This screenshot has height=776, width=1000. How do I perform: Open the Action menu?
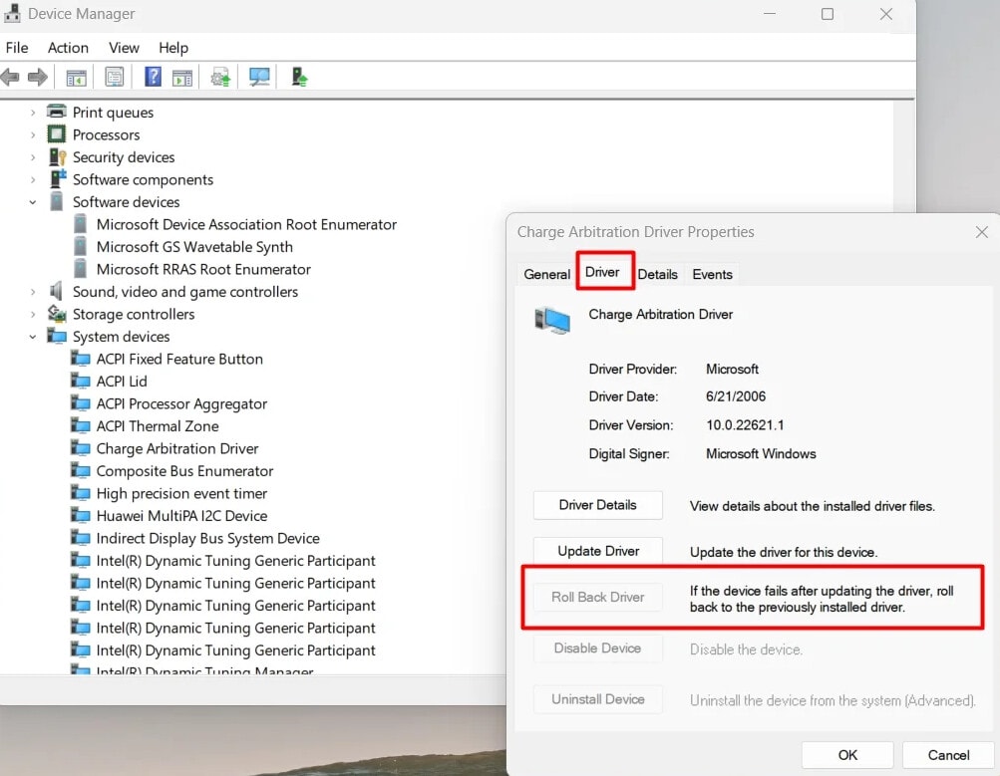(68, 48)
